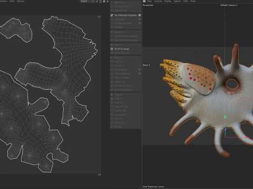253x189 pixels.
Task: Choose Fit Canvas to UV command
Action: pos(122,53)
